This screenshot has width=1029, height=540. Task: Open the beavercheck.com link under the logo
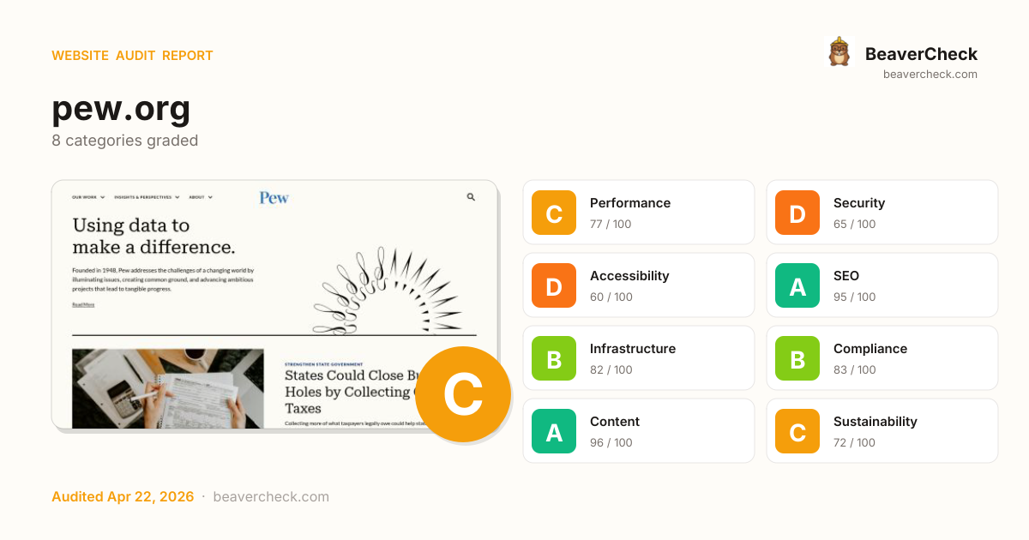click(930, 75)
